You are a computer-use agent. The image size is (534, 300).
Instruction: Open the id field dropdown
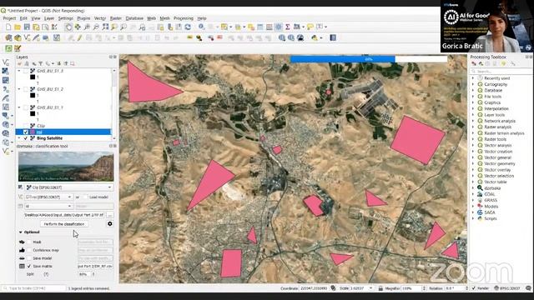click(48, 206)
